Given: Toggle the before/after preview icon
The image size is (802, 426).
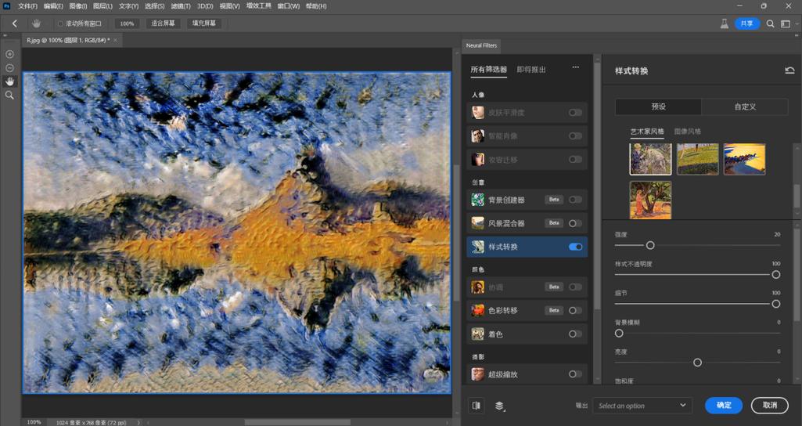Looking at the screenshot, I should pyautogui.click(x=477, y=406).
